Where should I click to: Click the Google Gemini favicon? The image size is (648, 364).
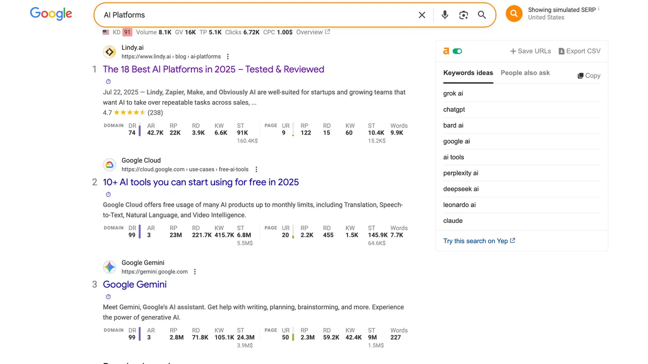109,267
